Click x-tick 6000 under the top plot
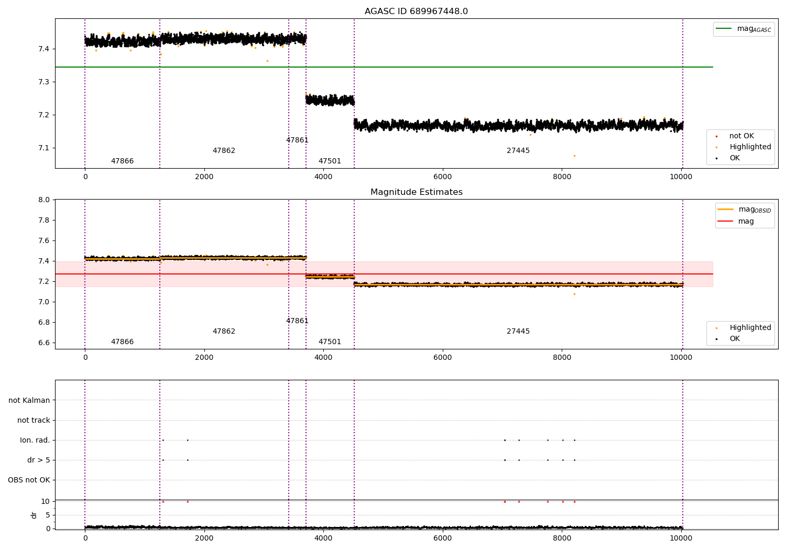 click(x=443, y=177)
